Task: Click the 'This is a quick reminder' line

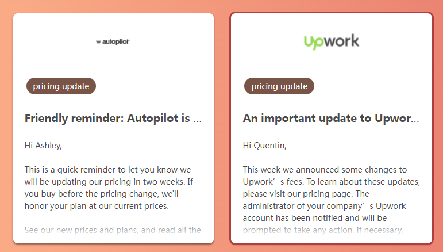Action: 107,170
